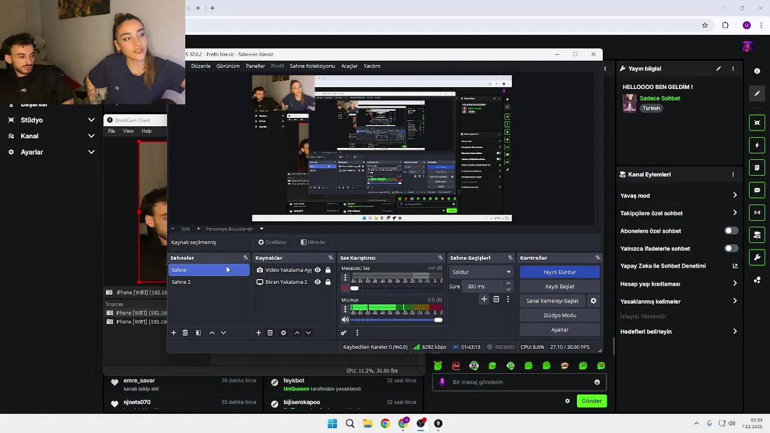Open View menu in DroidCam Client

point(129,131)
